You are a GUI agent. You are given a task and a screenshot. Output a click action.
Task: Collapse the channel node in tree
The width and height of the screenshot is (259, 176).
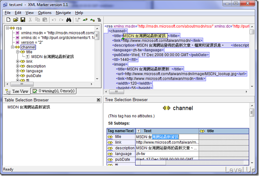point(12,47)
